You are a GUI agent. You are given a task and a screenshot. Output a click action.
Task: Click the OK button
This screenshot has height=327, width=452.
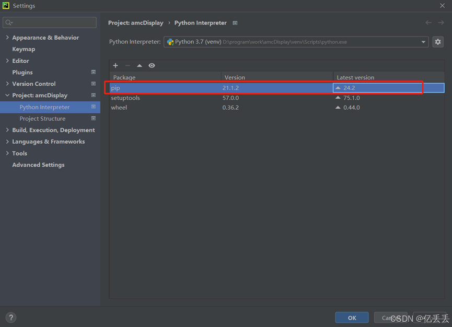coord(352,318)
